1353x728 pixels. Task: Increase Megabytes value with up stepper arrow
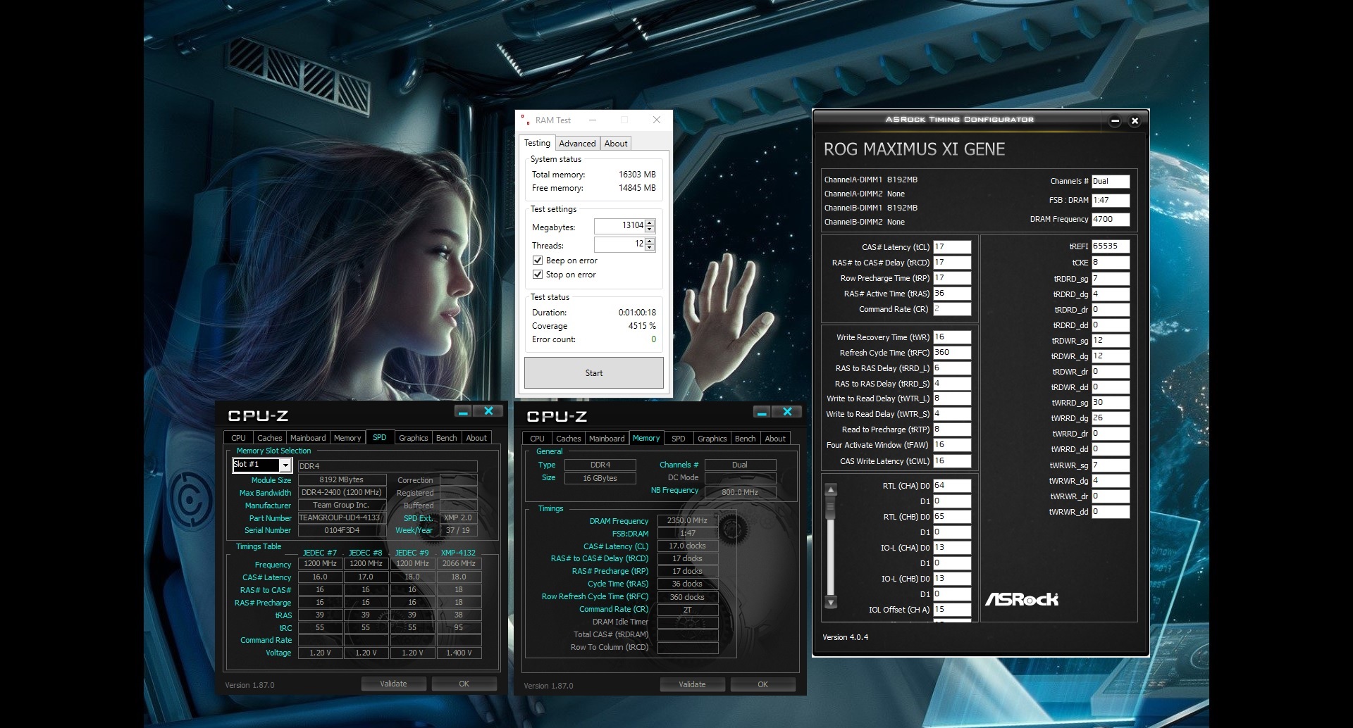click(x=650, y=222)
